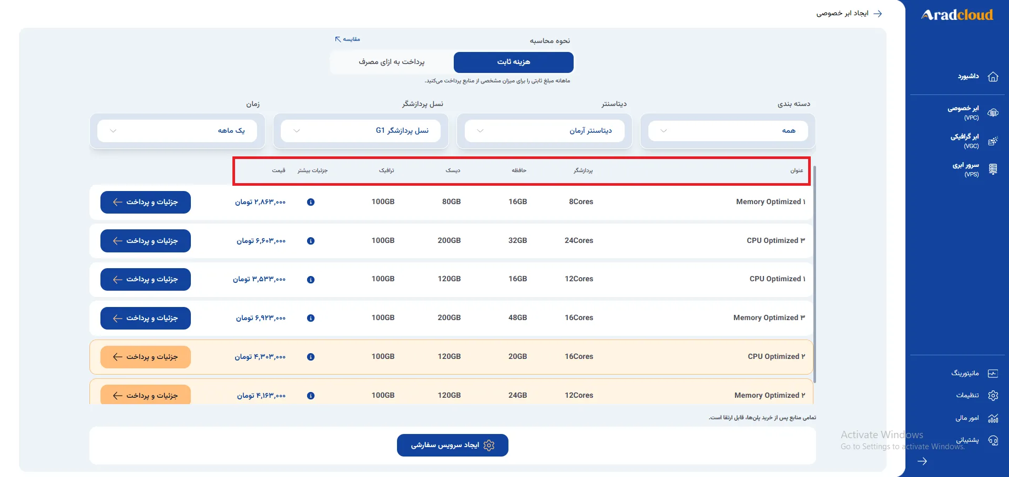This screenshot has width=1009, height=477.
Task: Show info for Memory Optimized ۳ plan
Action: point(311,318)
